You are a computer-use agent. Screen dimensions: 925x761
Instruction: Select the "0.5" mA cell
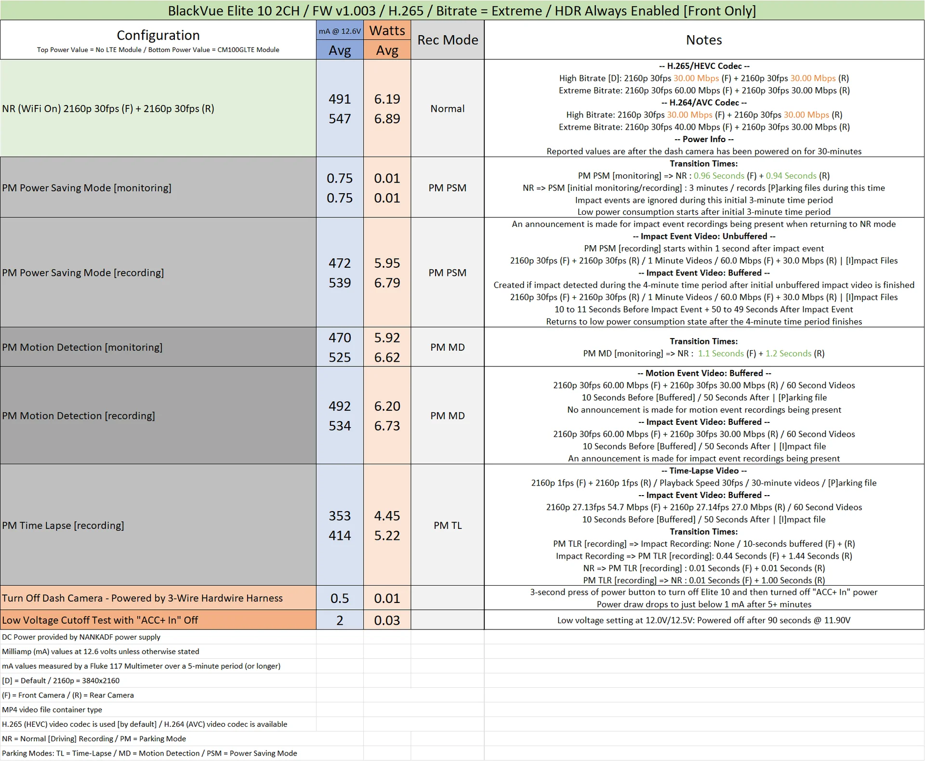pos(340,598)
